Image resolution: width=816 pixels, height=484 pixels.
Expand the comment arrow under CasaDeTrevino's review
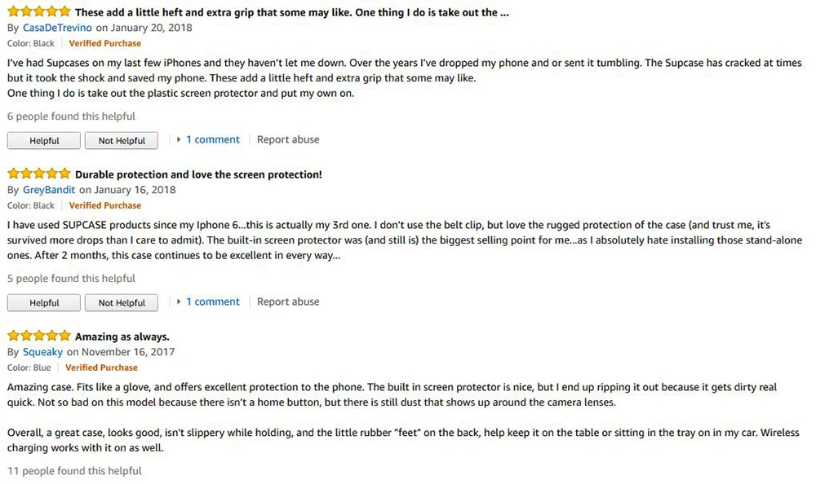pyautogui.click(x=179, y=139)
